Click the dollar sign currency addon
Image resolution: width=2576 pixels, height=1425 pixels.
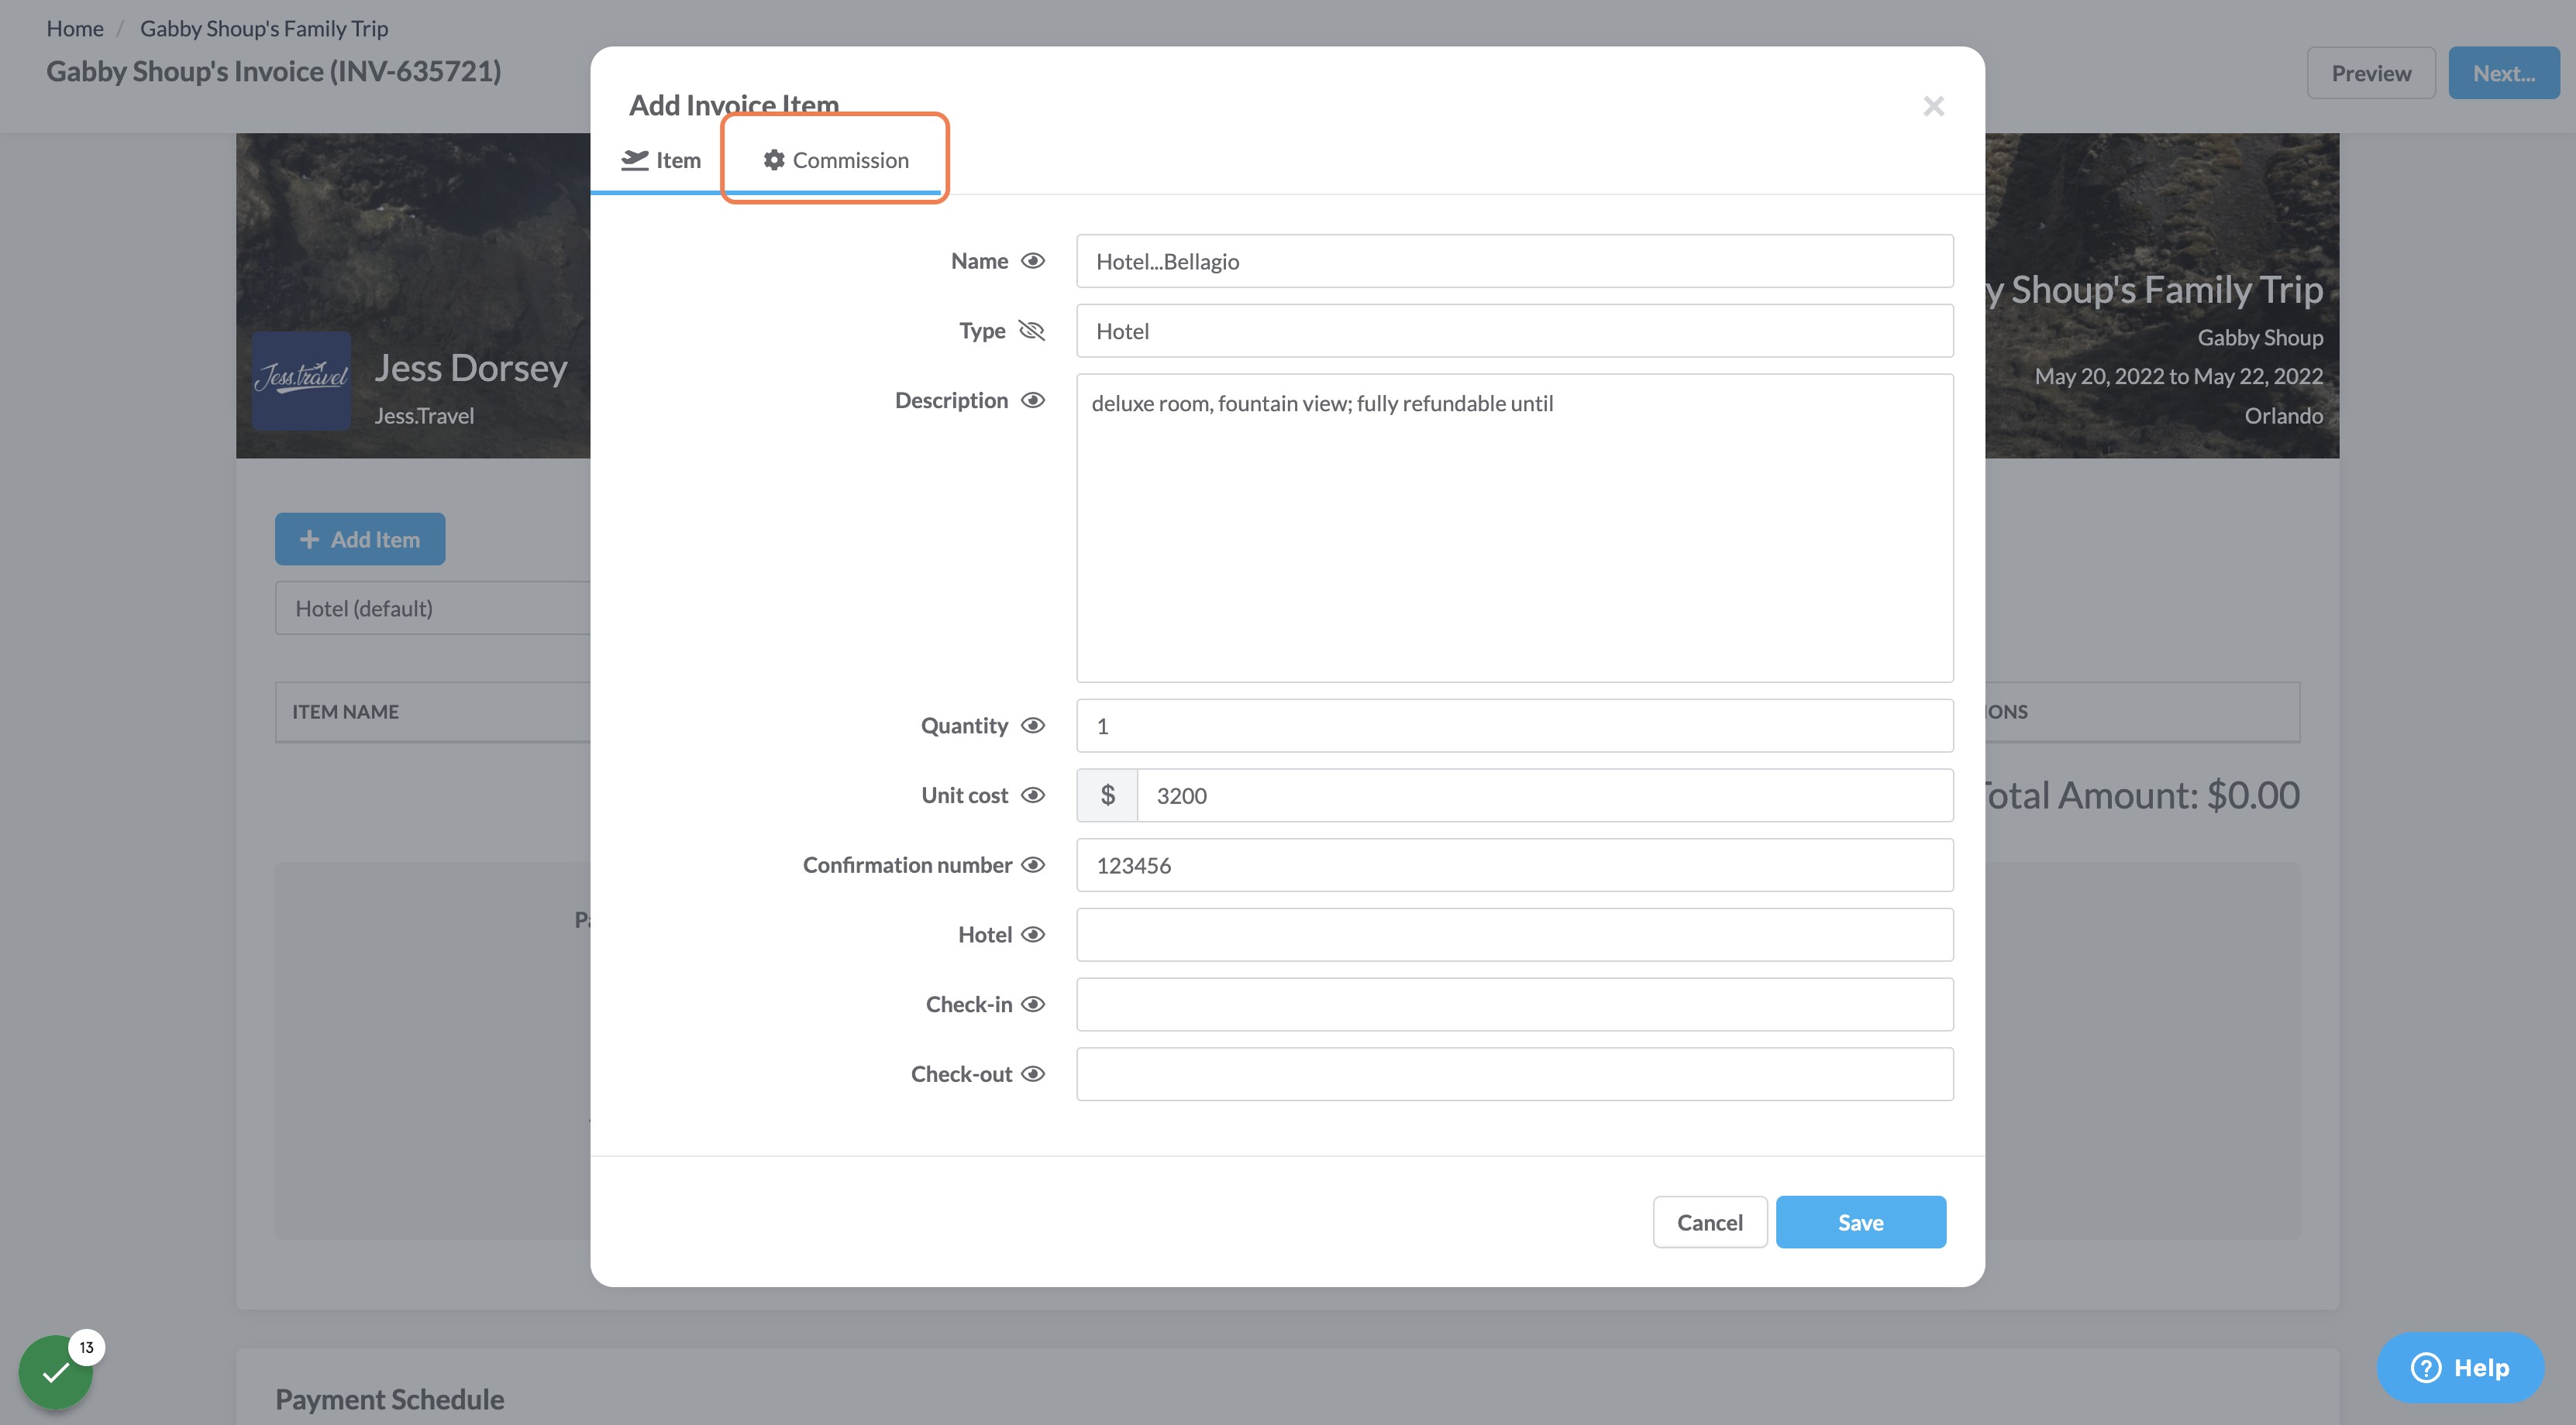[1107, 795]
